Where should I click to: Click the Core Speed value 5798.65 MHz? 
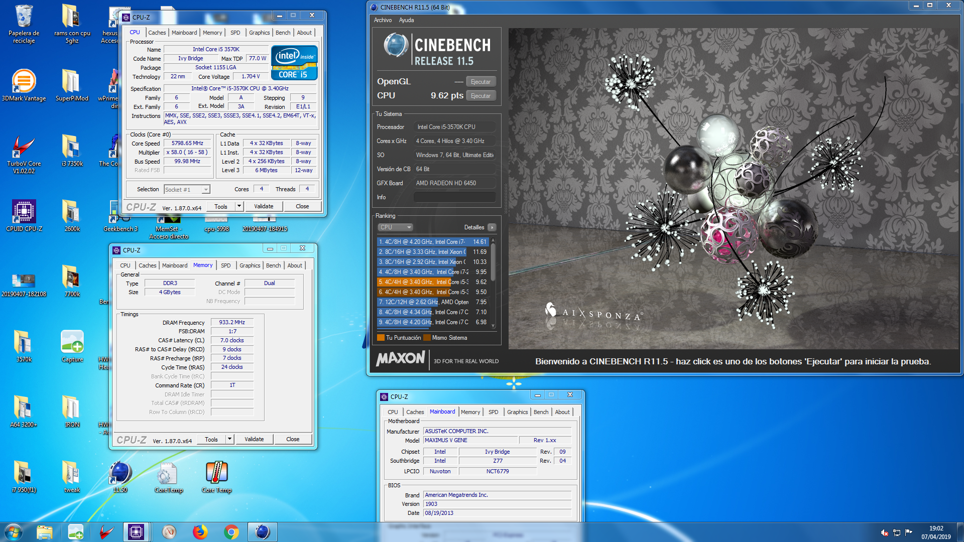187,143
